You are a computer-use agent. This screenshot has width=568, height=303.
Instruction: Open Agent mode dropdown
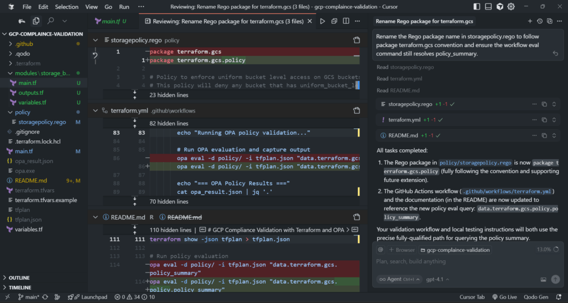[x=399, y=280]
